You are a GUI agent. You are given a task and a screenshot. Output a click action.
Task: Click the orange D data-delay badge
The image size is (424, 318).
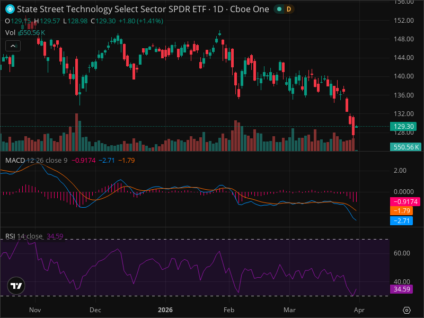pyautogui.click(x=289, y=9)
